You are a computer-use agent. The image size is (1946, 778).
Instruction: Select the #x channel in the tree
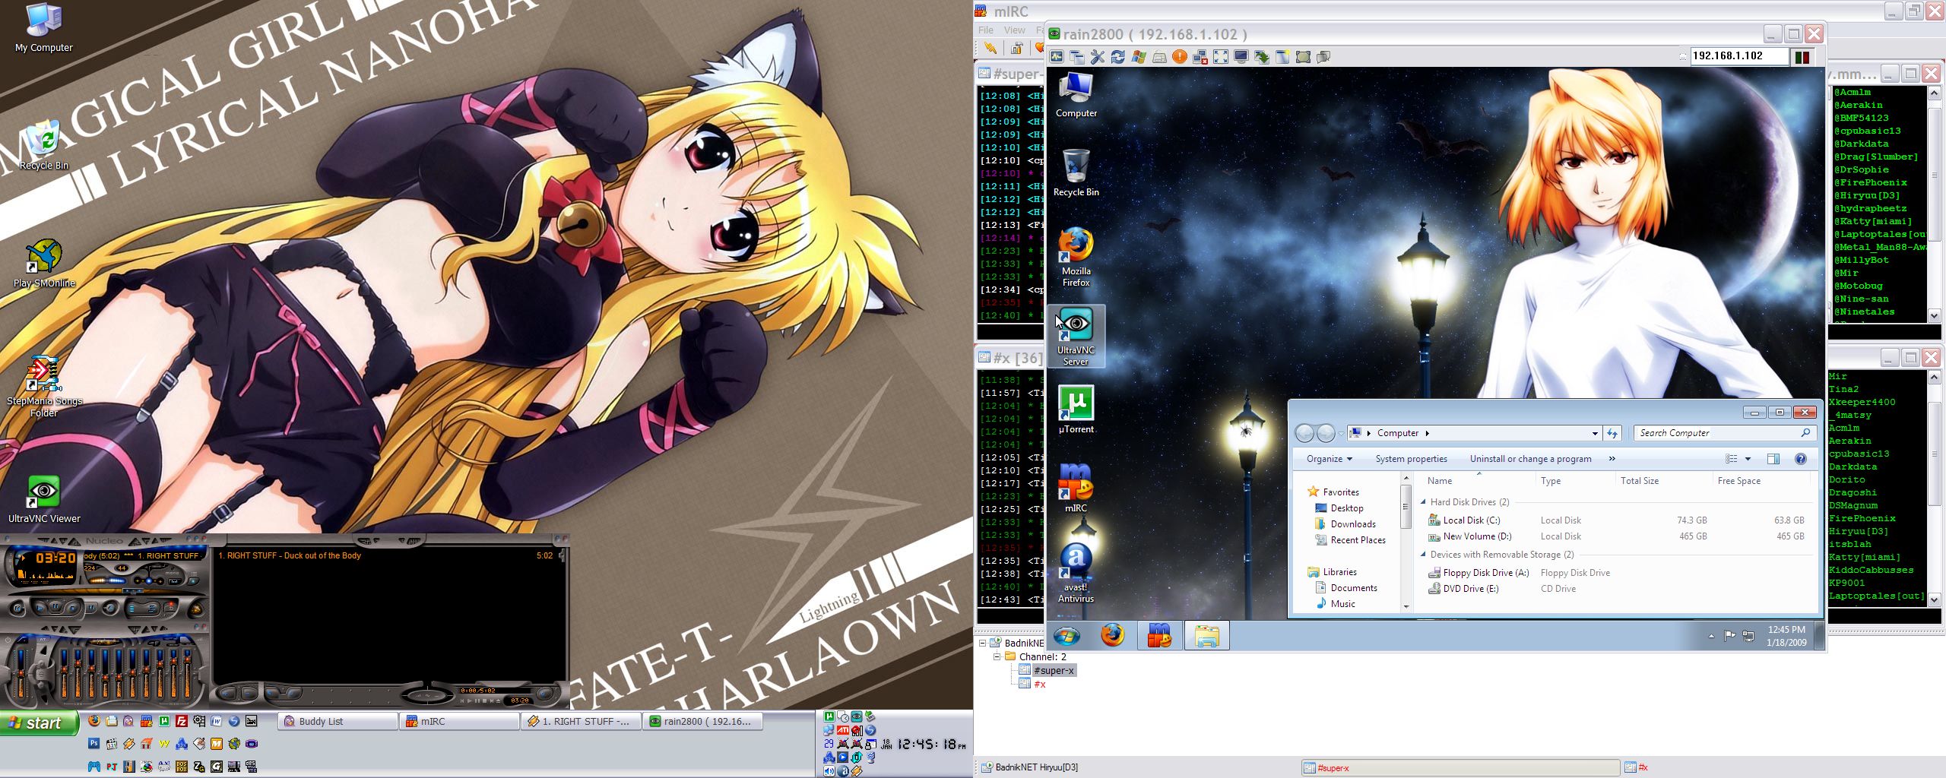point(1039,685)
